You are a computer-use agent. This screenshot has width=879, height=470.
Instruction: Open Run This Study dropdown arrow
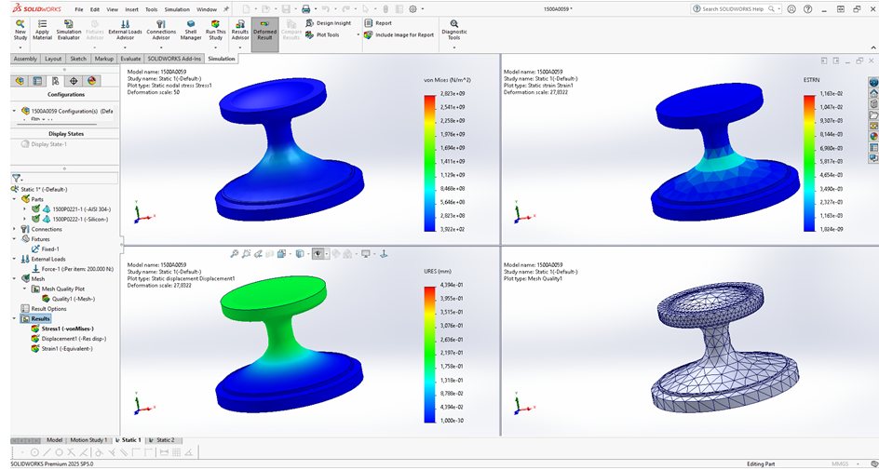tap(215, 47)
